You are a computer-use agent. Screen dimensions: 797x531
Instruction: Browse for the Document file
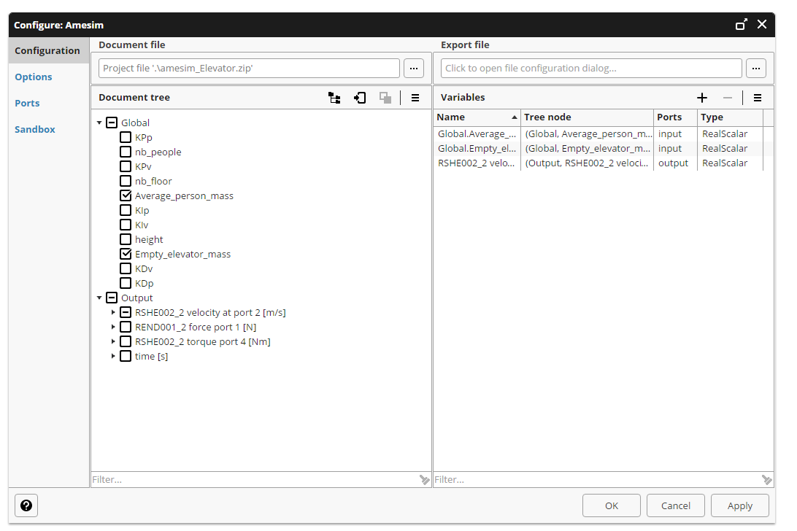click(x=414, y=68)
